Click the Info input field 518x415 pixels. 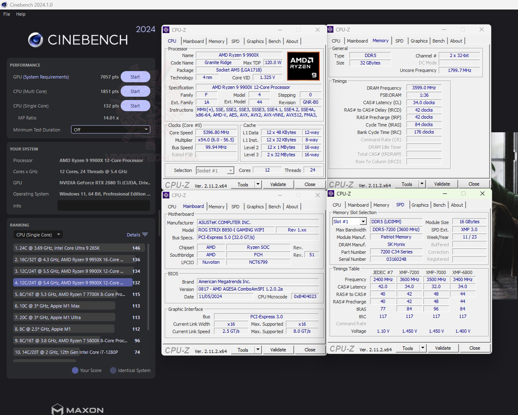click(104, 205)
